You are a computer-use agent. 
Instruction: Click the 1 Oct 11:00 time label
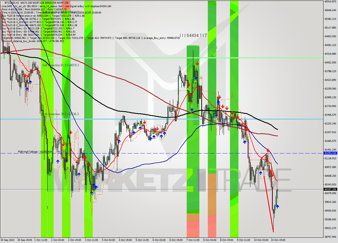coord(41,240)
